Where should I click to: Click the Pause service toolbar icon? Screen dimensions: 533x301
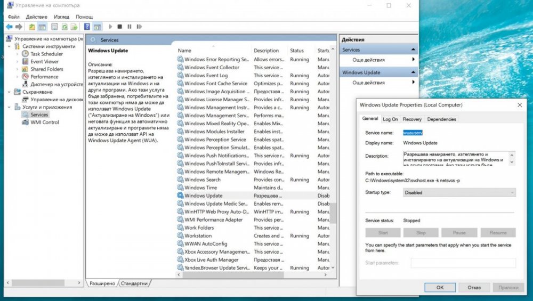130,27
